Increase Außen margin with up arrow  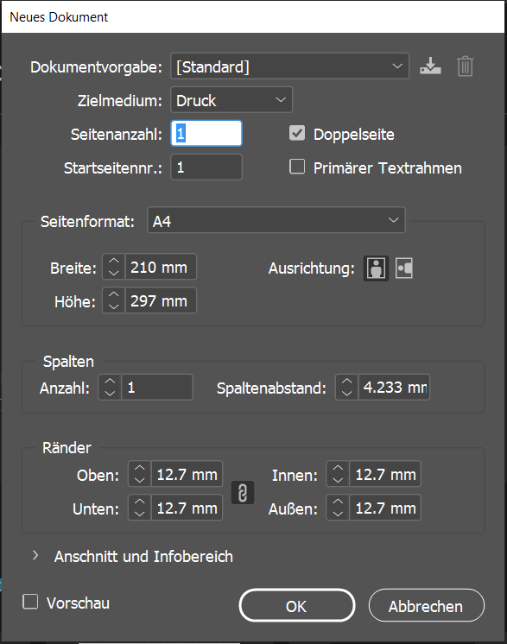pos(338,502)
